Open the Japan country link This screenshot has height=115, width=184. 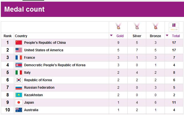pos(29,103)
